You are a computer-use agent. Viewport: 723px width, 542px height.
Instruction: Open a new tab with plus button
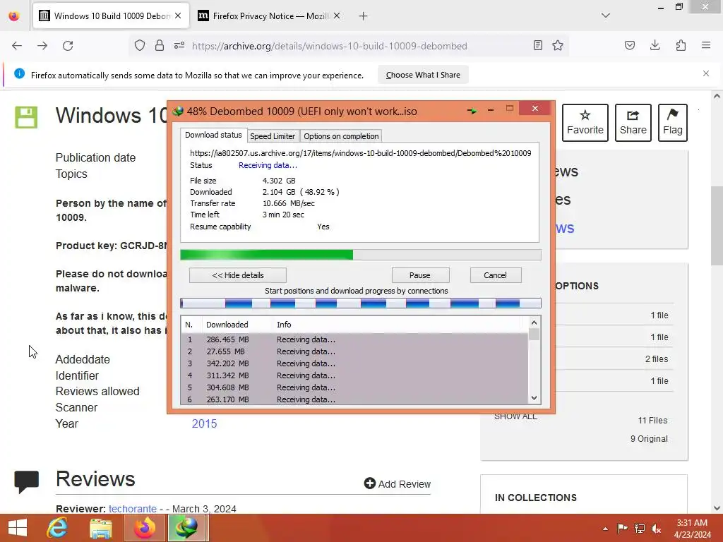click(364, 16)
